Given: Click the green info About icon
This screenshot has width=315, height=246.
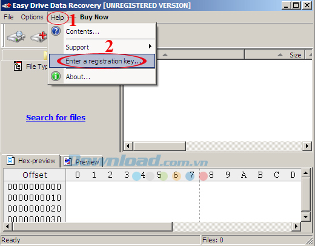Looking at the screenshot, I should click(56, 76).
